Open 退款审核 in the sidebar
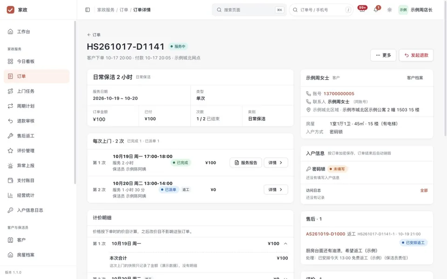The height and width of the screenshot is (279, 447). [x=36, y=121]
